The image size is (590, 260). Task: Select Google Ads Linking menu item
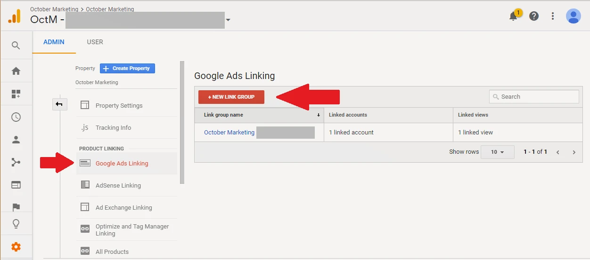(x=122, y=164)
